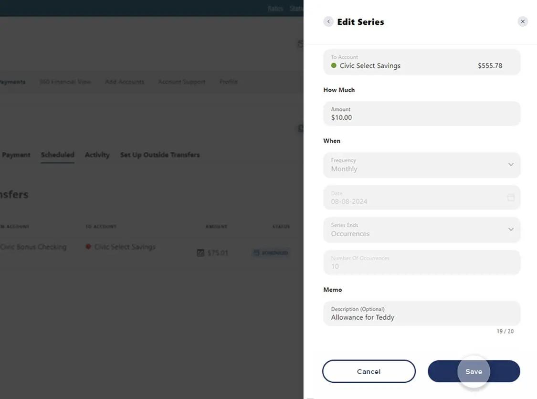Viewport: 537px width, 399px height.
Task: Click the calendar icon in the Date field
Action: [510, 197]
